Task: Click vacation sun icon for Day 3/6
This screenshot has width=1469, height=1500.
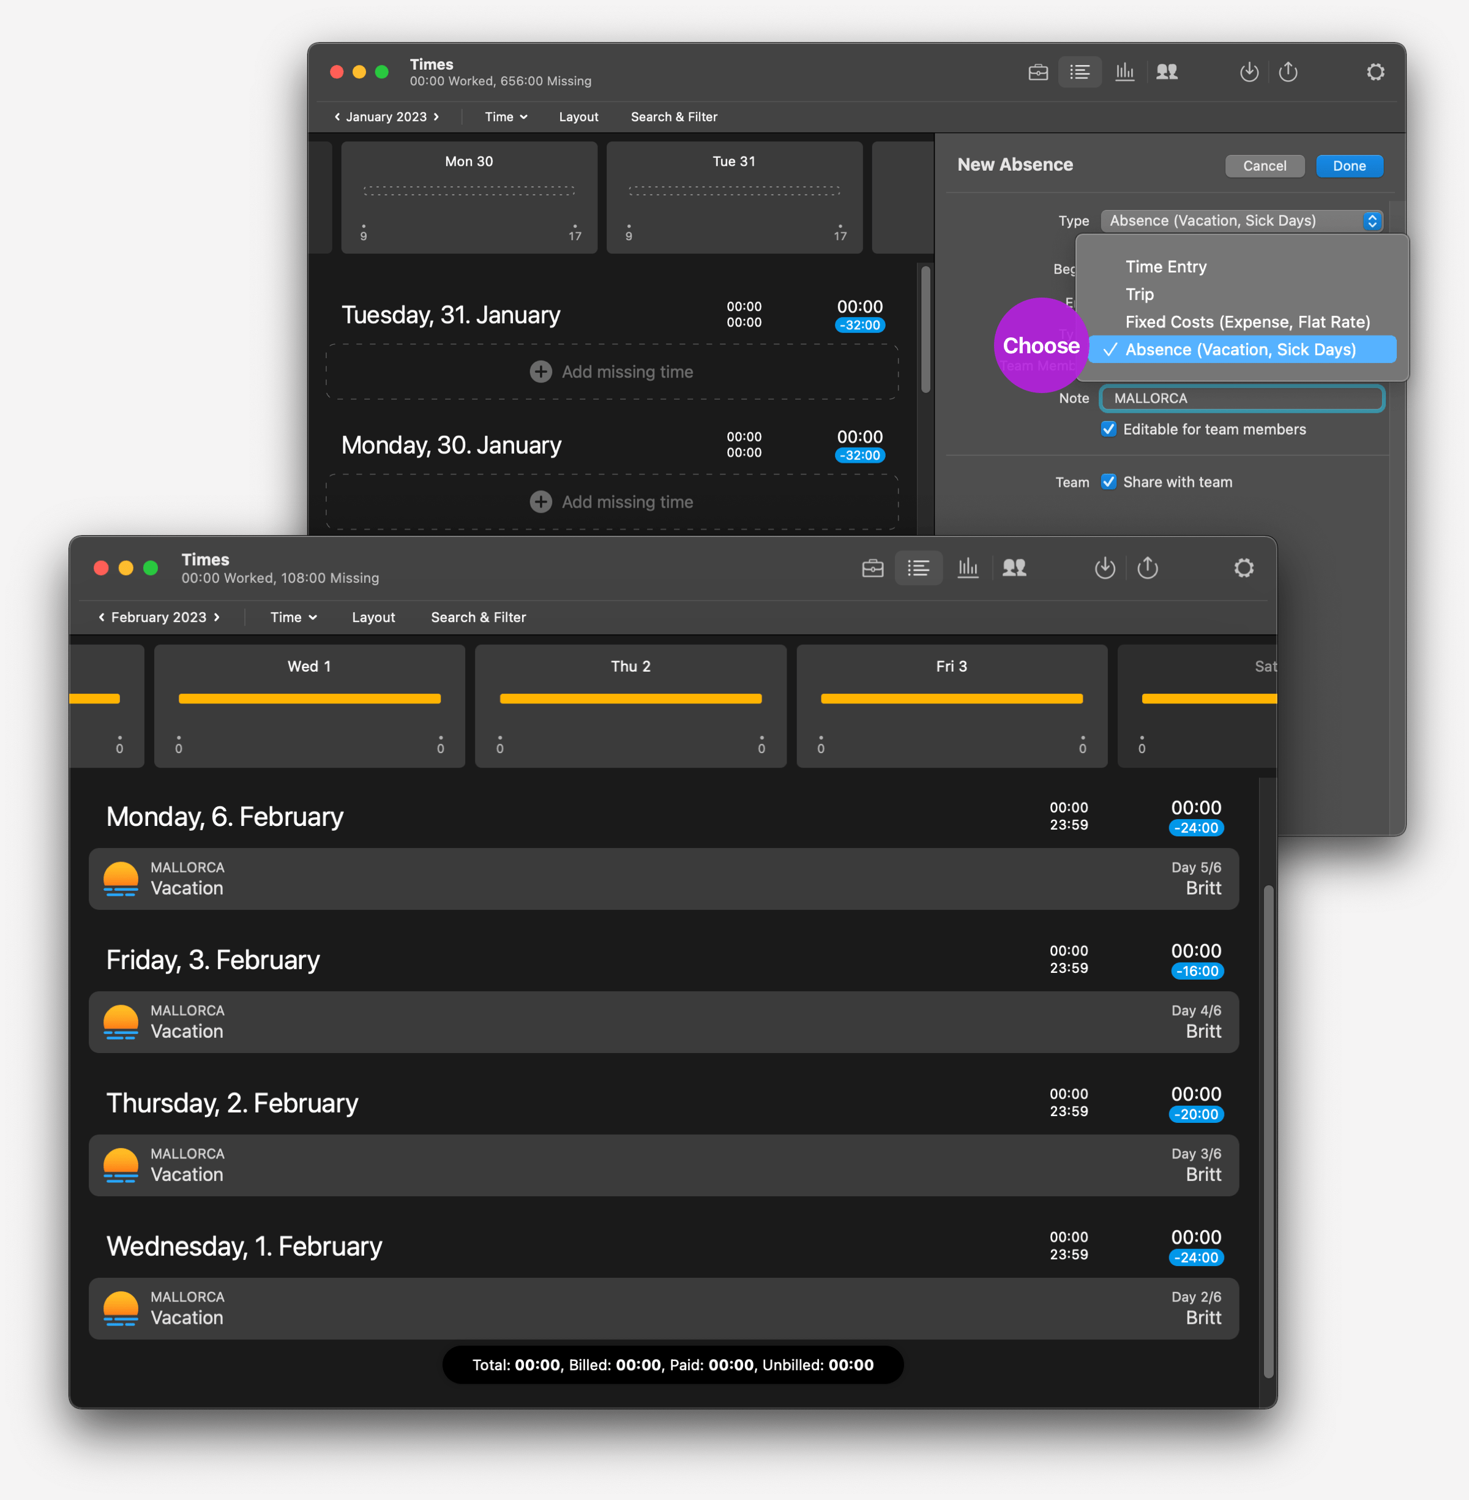Action: 121,1166
